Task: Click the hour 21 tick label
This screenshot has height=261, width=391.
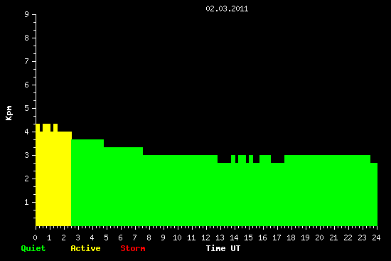Action: (x=333, y=238)
